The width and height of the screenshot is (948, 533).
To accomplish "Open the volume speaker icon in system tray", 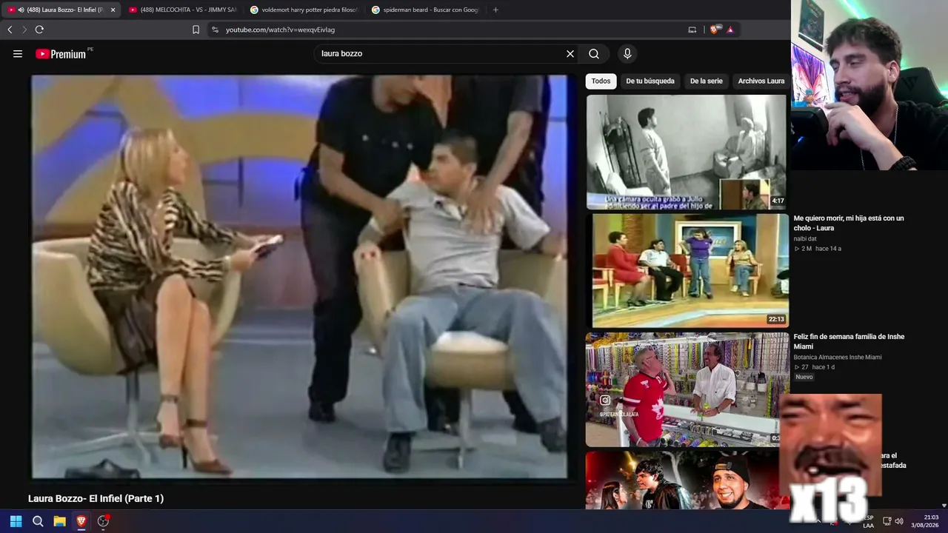I will pos(899,521).
